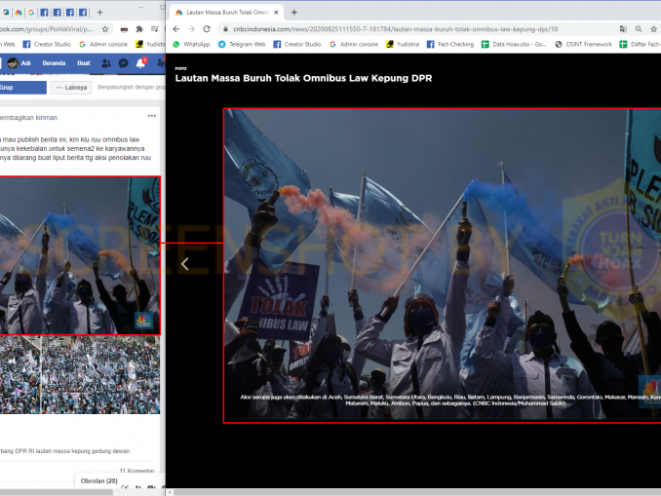Screen dimensions: 661x496
Task: Go to Beranda on Facebook
Action: (54, 63)
